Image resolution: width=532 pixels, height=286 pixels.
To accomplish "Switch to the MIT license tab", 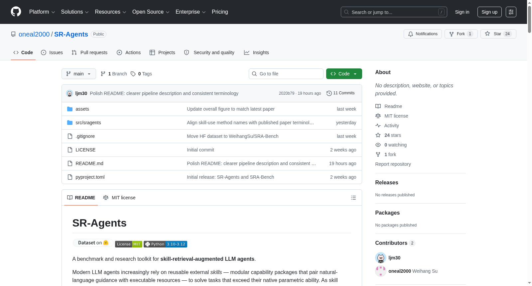I will (x=119, y=198).
